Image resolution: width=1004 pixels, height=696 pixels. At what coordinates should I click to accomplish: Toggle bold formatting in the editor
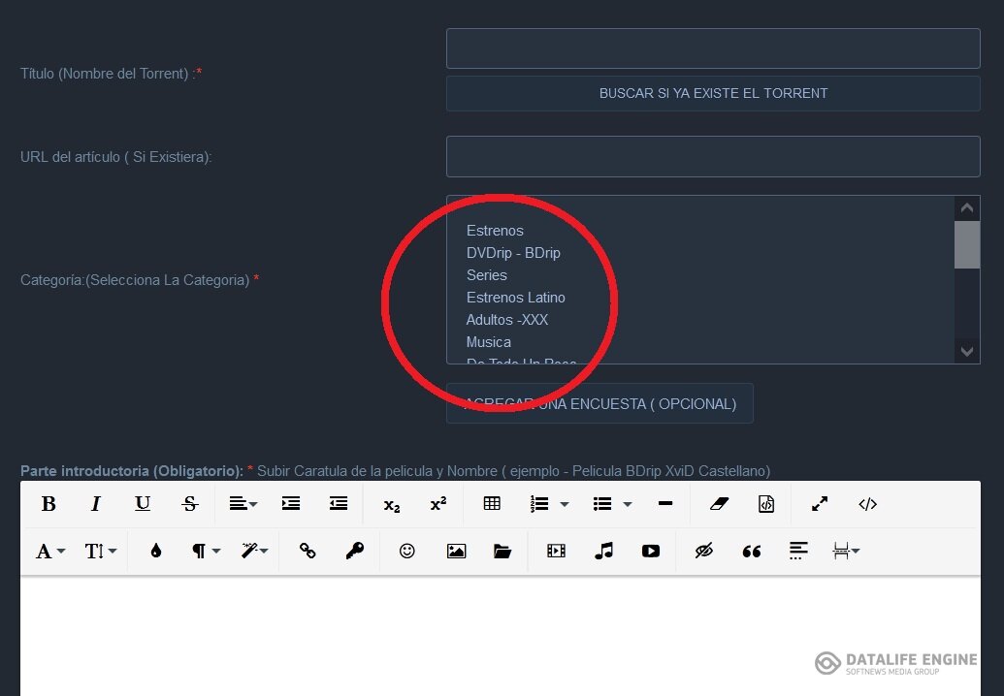pyautogui.click(x=49, y=504)
